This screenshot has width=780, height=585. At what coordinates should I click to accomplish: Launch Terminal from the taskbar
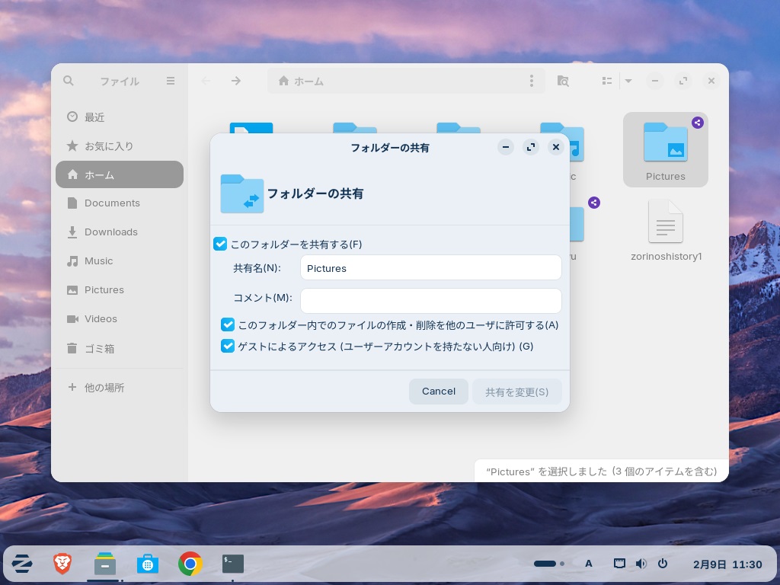(233, 564)
